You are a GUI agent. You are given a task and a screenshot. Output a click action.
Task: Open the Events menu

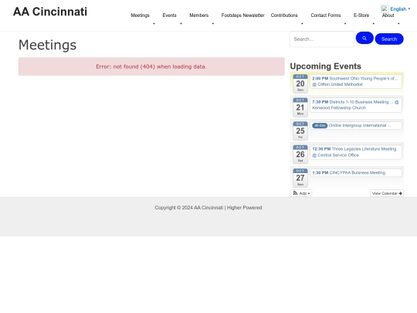(x=169, y=15)
